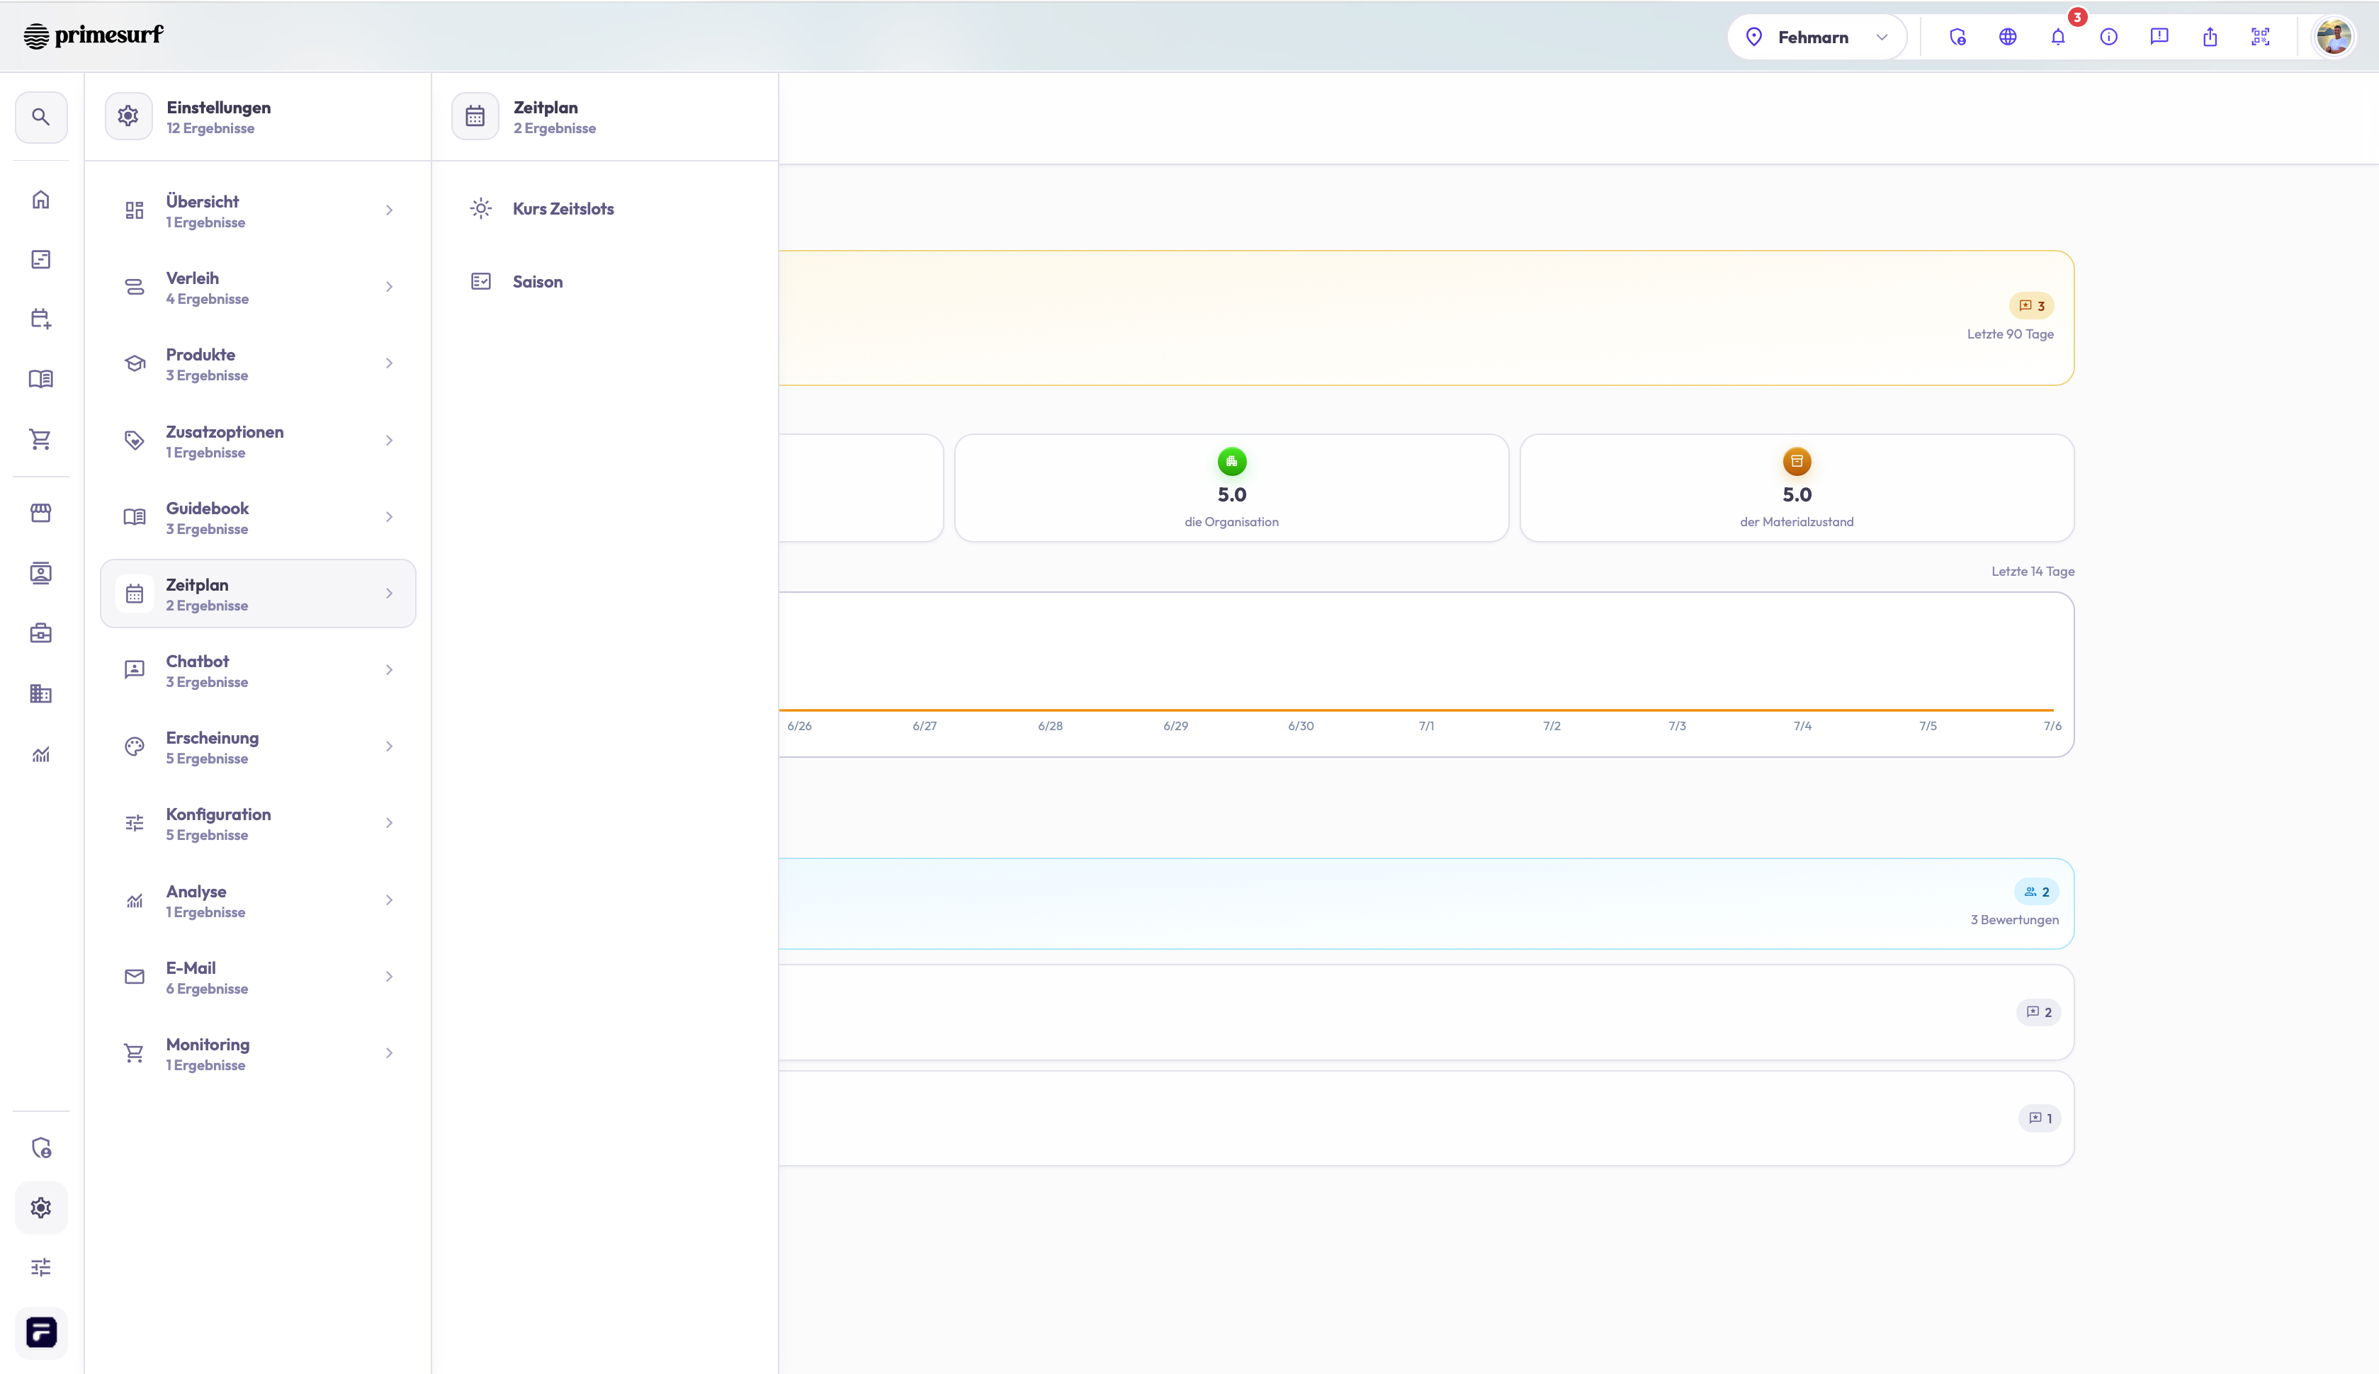This screenshot has height=1374, width=2379.
Task: Click the Zeitplan submenu panel header
Action: (x=604, y=117)
